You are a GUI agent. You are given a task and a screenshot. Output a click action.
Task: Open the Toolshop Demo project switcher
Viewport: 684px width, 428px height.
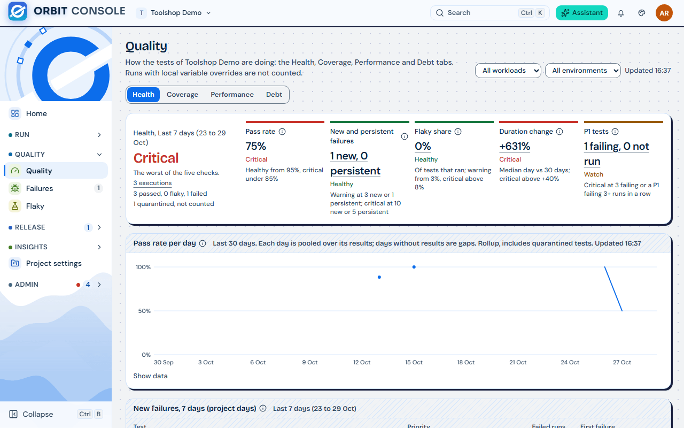point(174,13)
